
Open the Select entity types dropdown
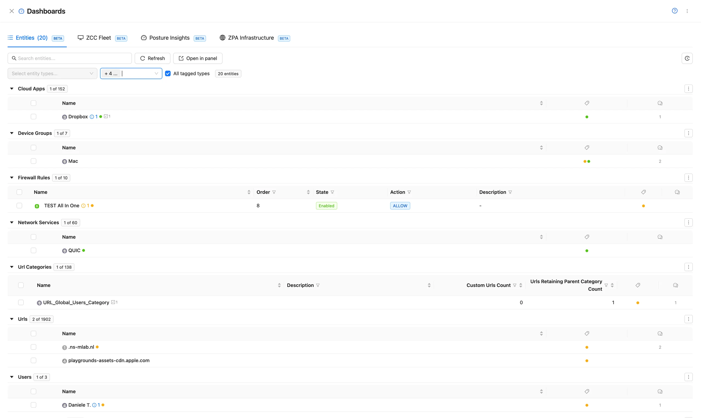click(52, 74)
